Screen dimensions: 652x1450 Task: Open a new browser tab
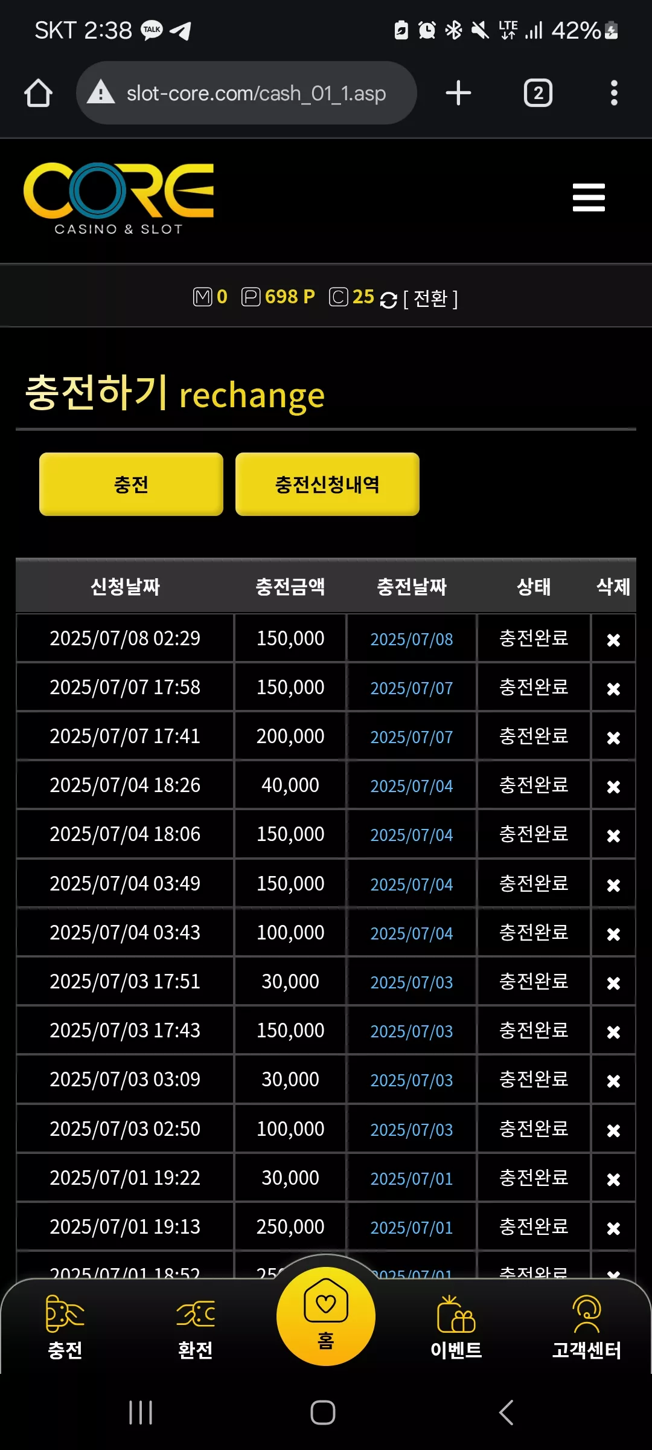click(x=458, y=93)
